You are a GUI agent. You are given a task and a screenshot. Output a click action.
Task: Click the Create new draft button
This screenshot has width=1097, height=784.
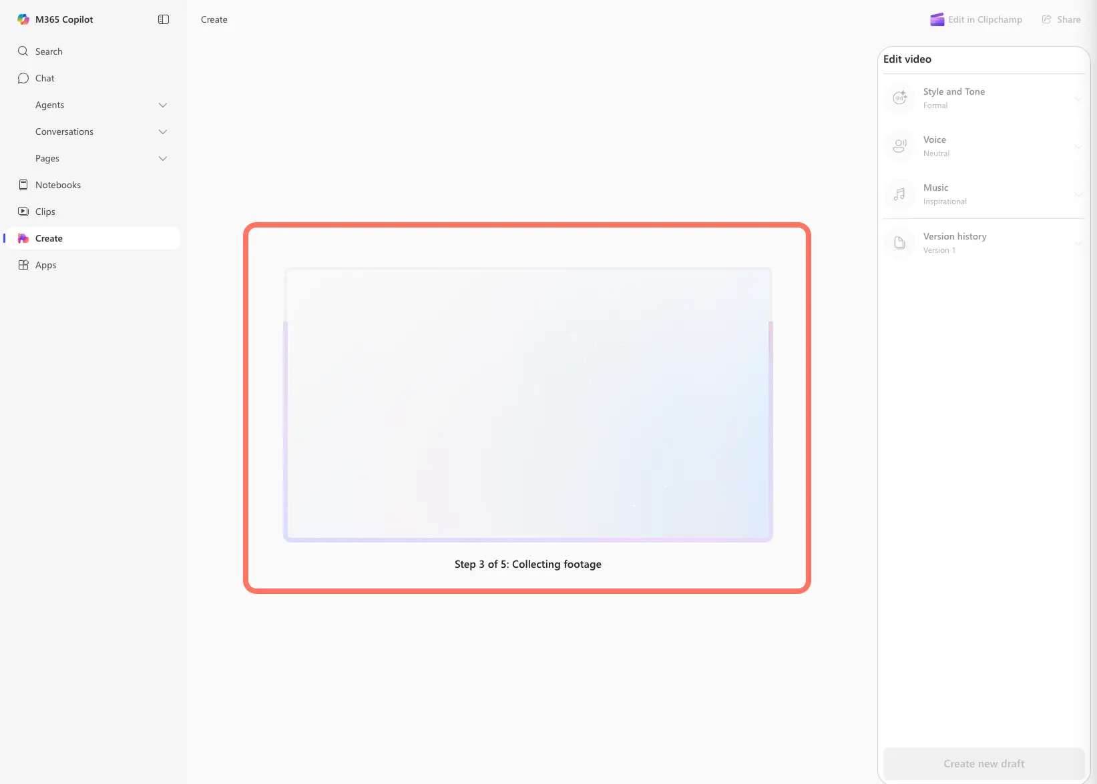click(x=984, y=763)
